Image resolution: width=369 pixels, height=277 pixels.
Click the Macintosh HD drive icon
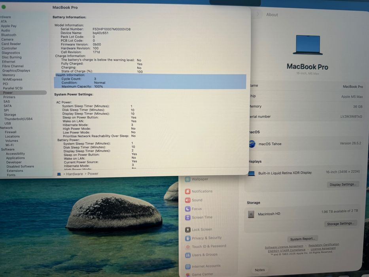pyautogui.click(x=251, y=214)
